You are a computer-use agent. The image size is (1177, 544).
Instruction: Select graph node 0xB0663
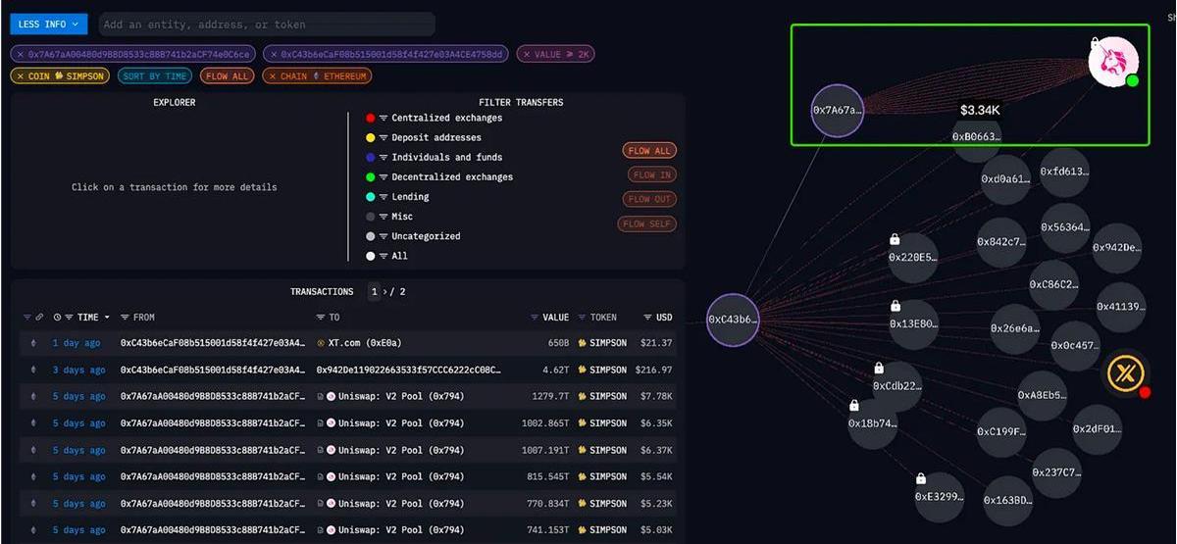(977, 136)
